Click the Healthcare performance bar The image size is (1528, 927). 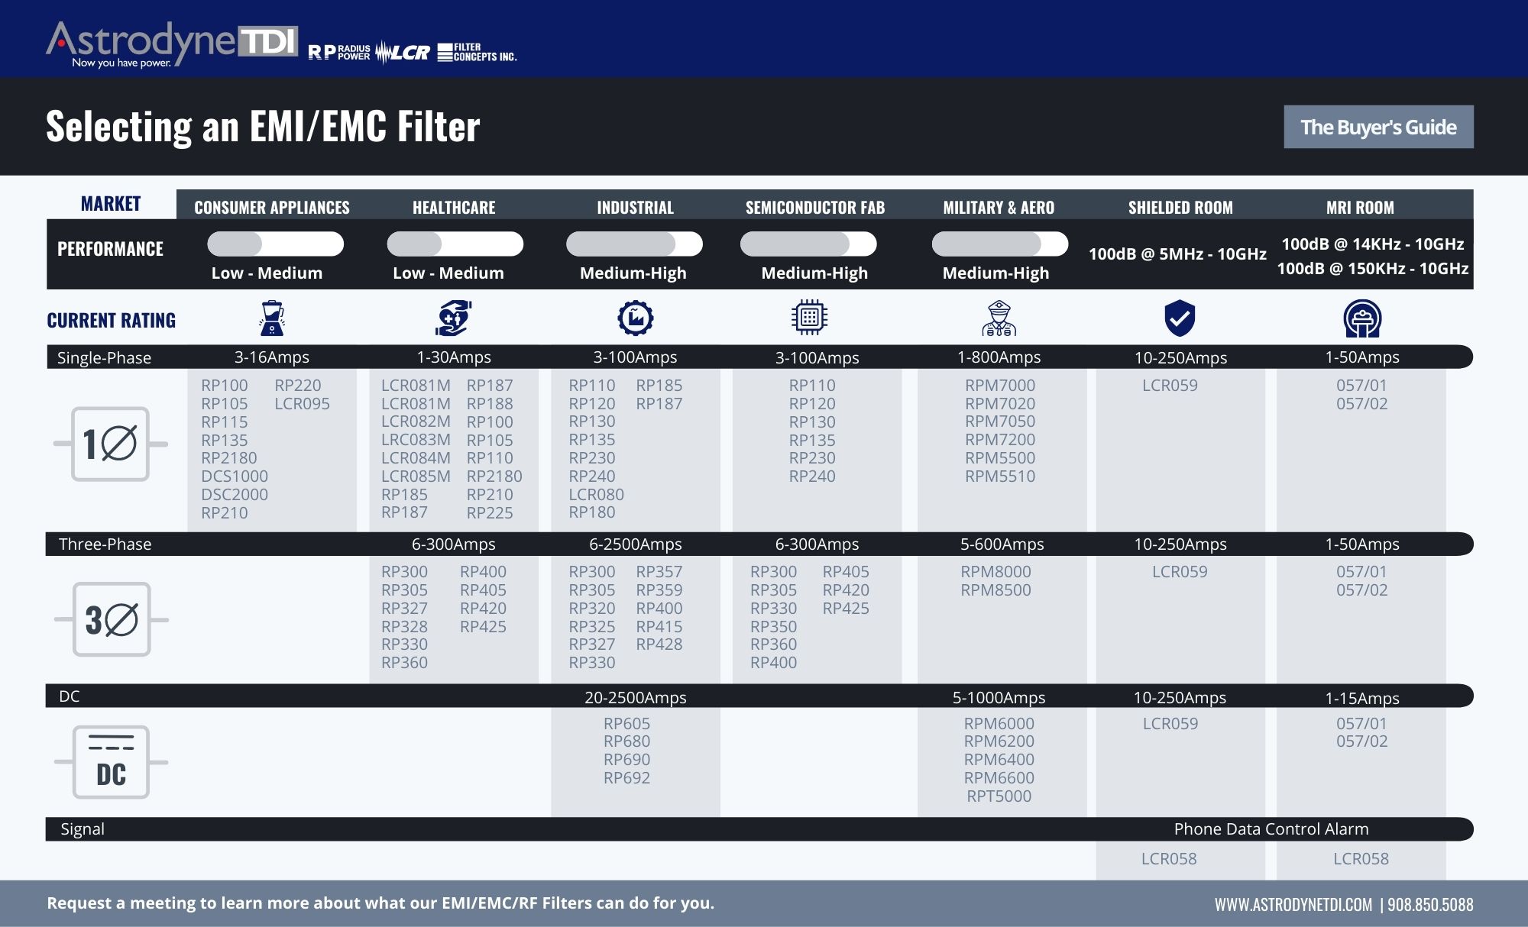[x=455, y=244]
